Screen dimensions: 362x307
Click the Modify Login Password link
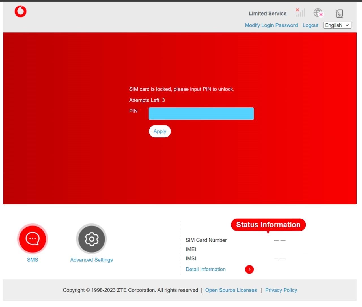(x=271, y=25)
